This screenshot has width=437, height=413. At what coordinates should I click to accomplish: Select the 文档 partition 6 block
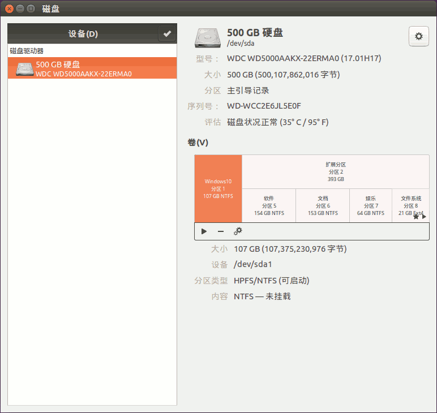(323, 205)
